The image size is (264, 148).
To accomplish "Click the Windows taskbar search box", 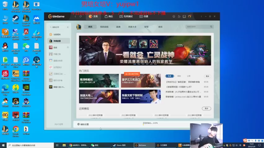I will pyautogui.click(x=30, y=145).
